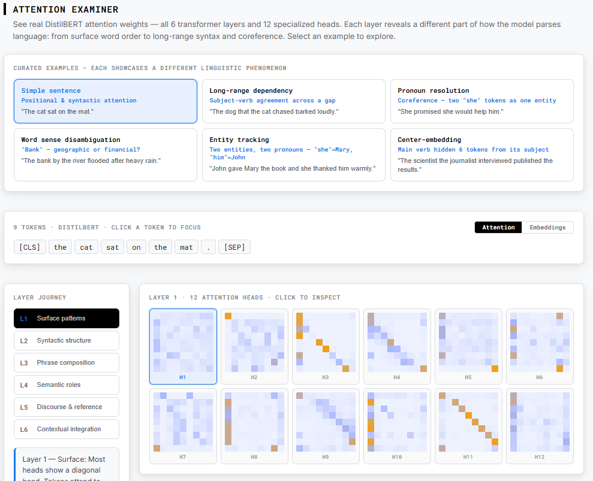The width and height of the screenshot is (593, 481).
Task: Click the "[CLS]" token chip
Action: point(29,246)
